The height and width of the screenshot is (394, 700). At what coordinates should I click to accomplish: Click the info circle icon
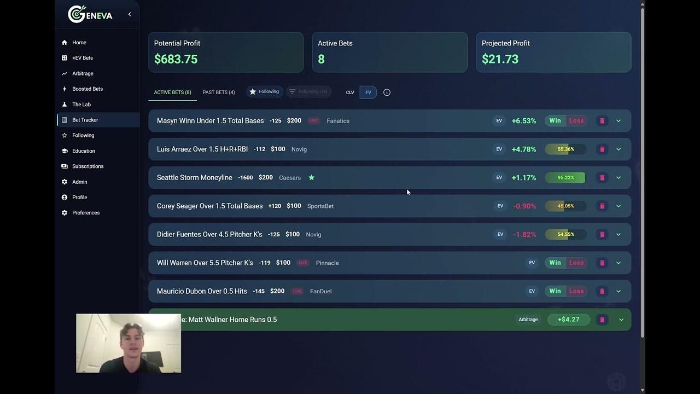tap(387, 92)
